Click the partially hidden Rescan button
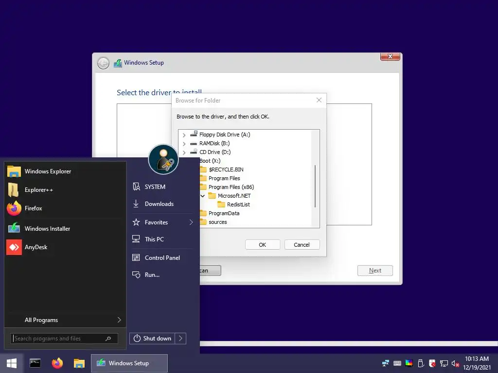This screenshot has width=498, height=373. [210, 271]
